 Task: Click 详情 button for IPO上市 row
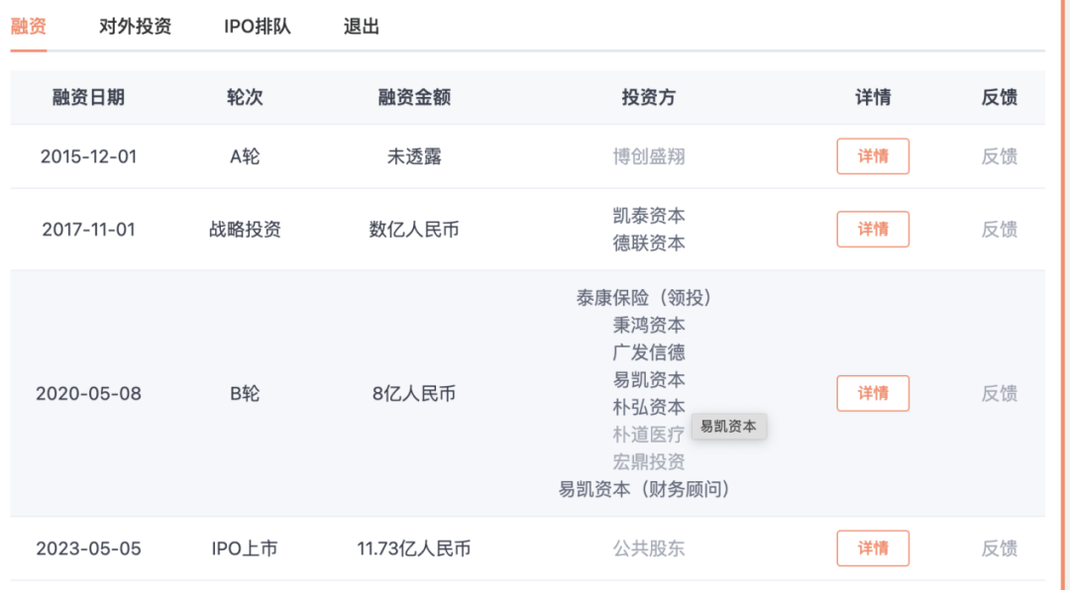(x=873, y=548)
